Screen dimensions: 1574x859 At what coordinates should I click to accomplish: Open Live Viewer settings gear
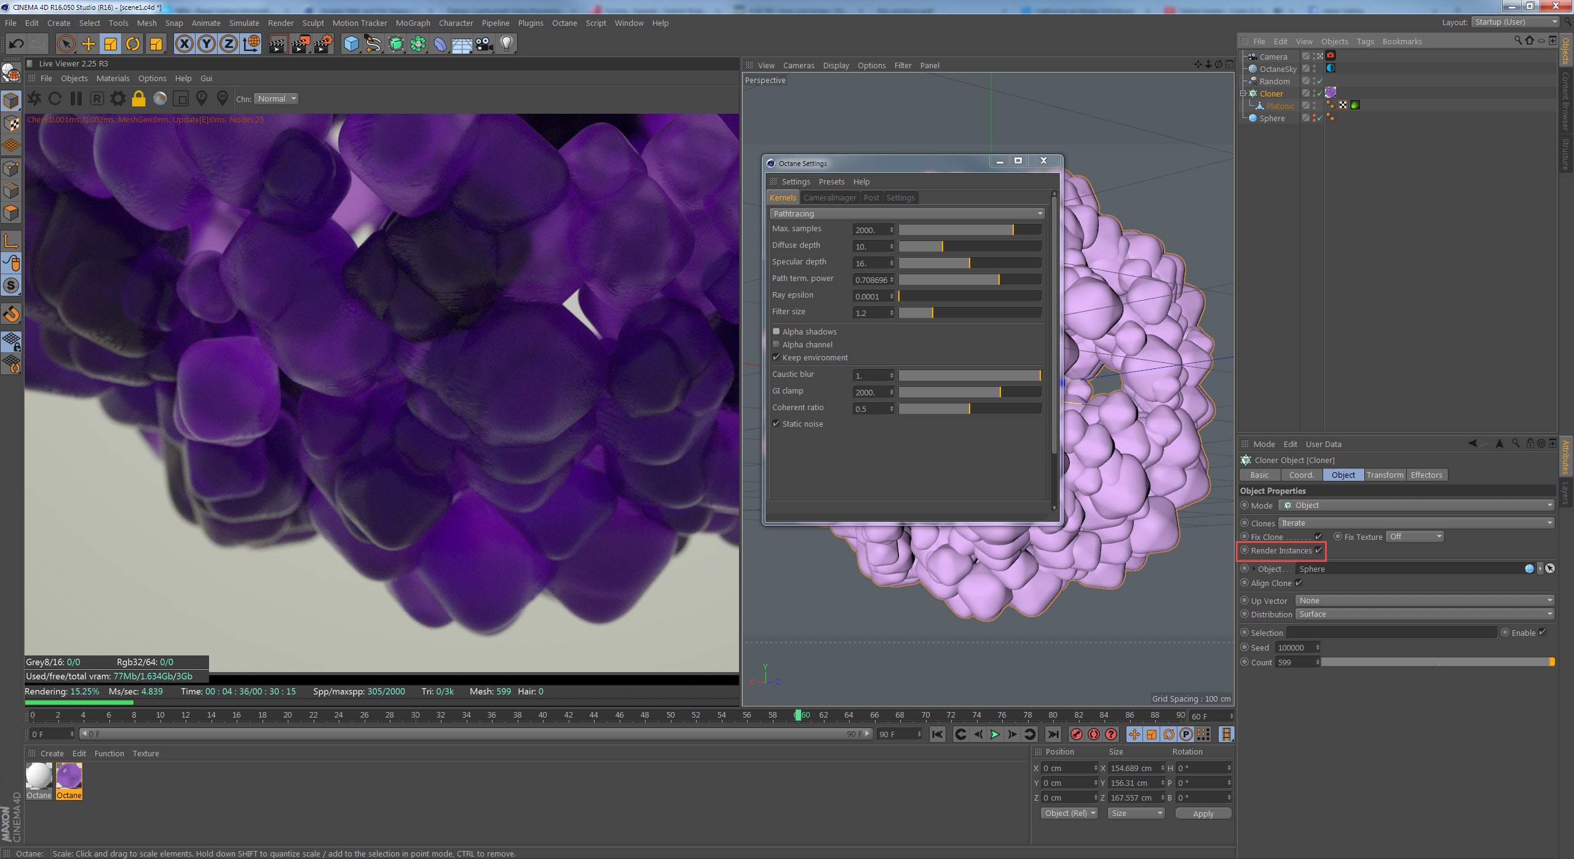click(x=117, y=98)
